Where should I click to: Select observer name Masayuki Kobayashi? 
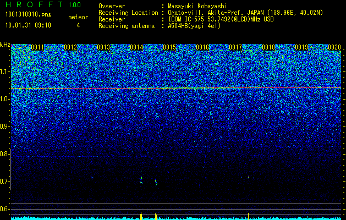click(x=197, y=6)
